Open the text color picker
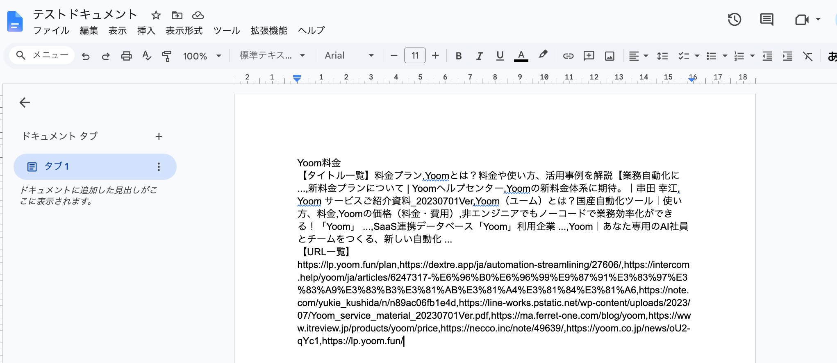Screen dimensions: 837x363 (521, 56)
